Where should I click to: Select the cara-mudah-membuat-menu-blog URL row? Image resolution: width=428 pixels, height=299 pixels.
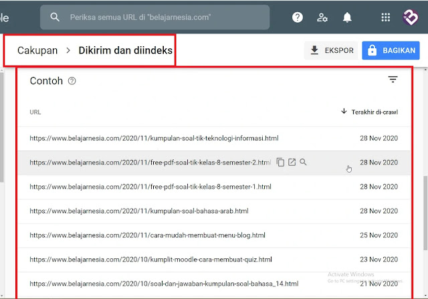(x=214, y=235)
